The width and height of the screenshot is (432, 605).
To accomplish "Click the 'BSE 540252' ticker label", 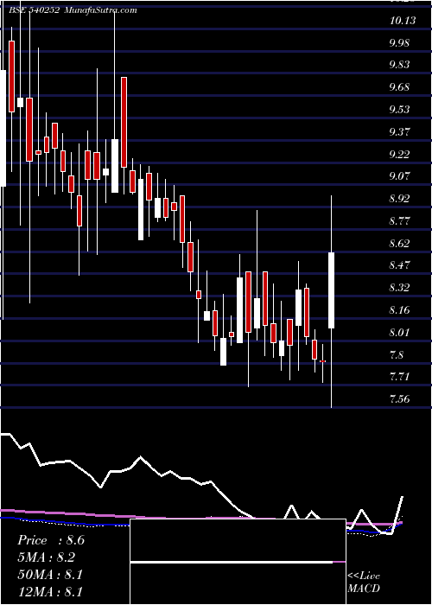I will pos(34,10).
